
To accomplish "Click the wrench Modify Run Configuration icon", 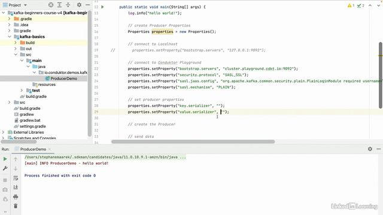I will click(5, 168).
